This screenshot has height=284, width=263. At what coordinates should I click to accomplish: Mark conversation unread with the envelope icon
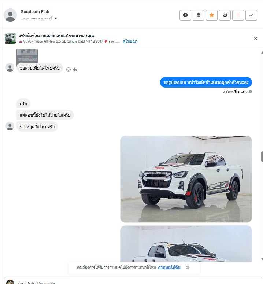tap(225, 15)
